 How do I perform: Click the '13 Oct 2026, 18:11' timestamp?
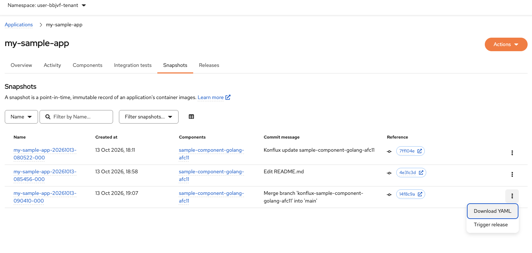115,150
